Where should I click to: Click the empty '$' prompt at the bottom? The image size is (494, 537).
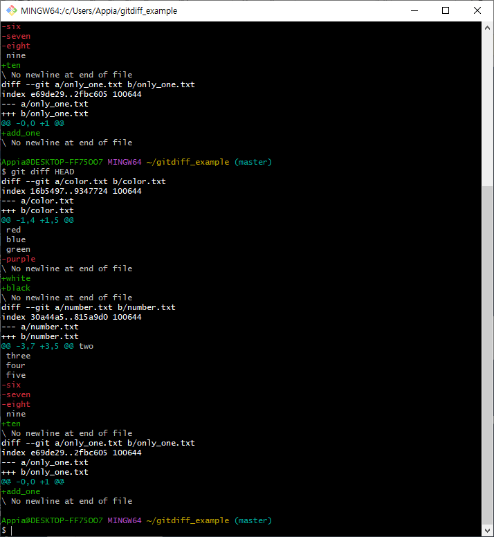(3, 530)
